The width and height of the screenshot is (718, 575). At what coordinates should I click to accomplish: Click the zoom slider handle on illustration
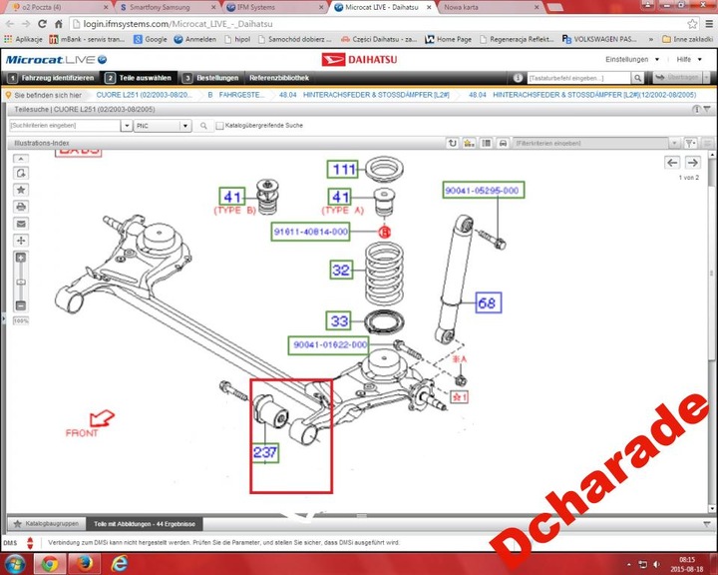(x=21, y=281)
